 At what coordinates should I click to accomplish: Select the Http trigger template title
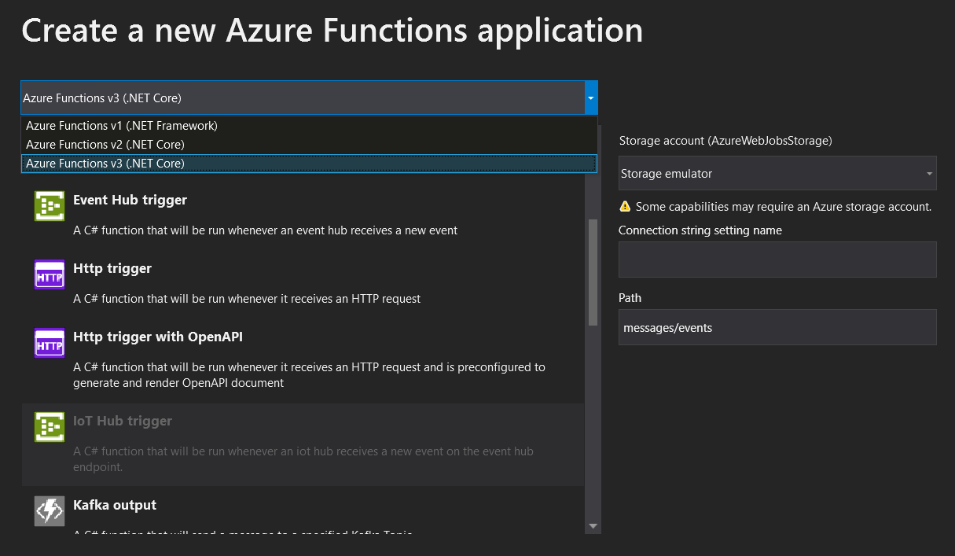(x=112, y=268)
